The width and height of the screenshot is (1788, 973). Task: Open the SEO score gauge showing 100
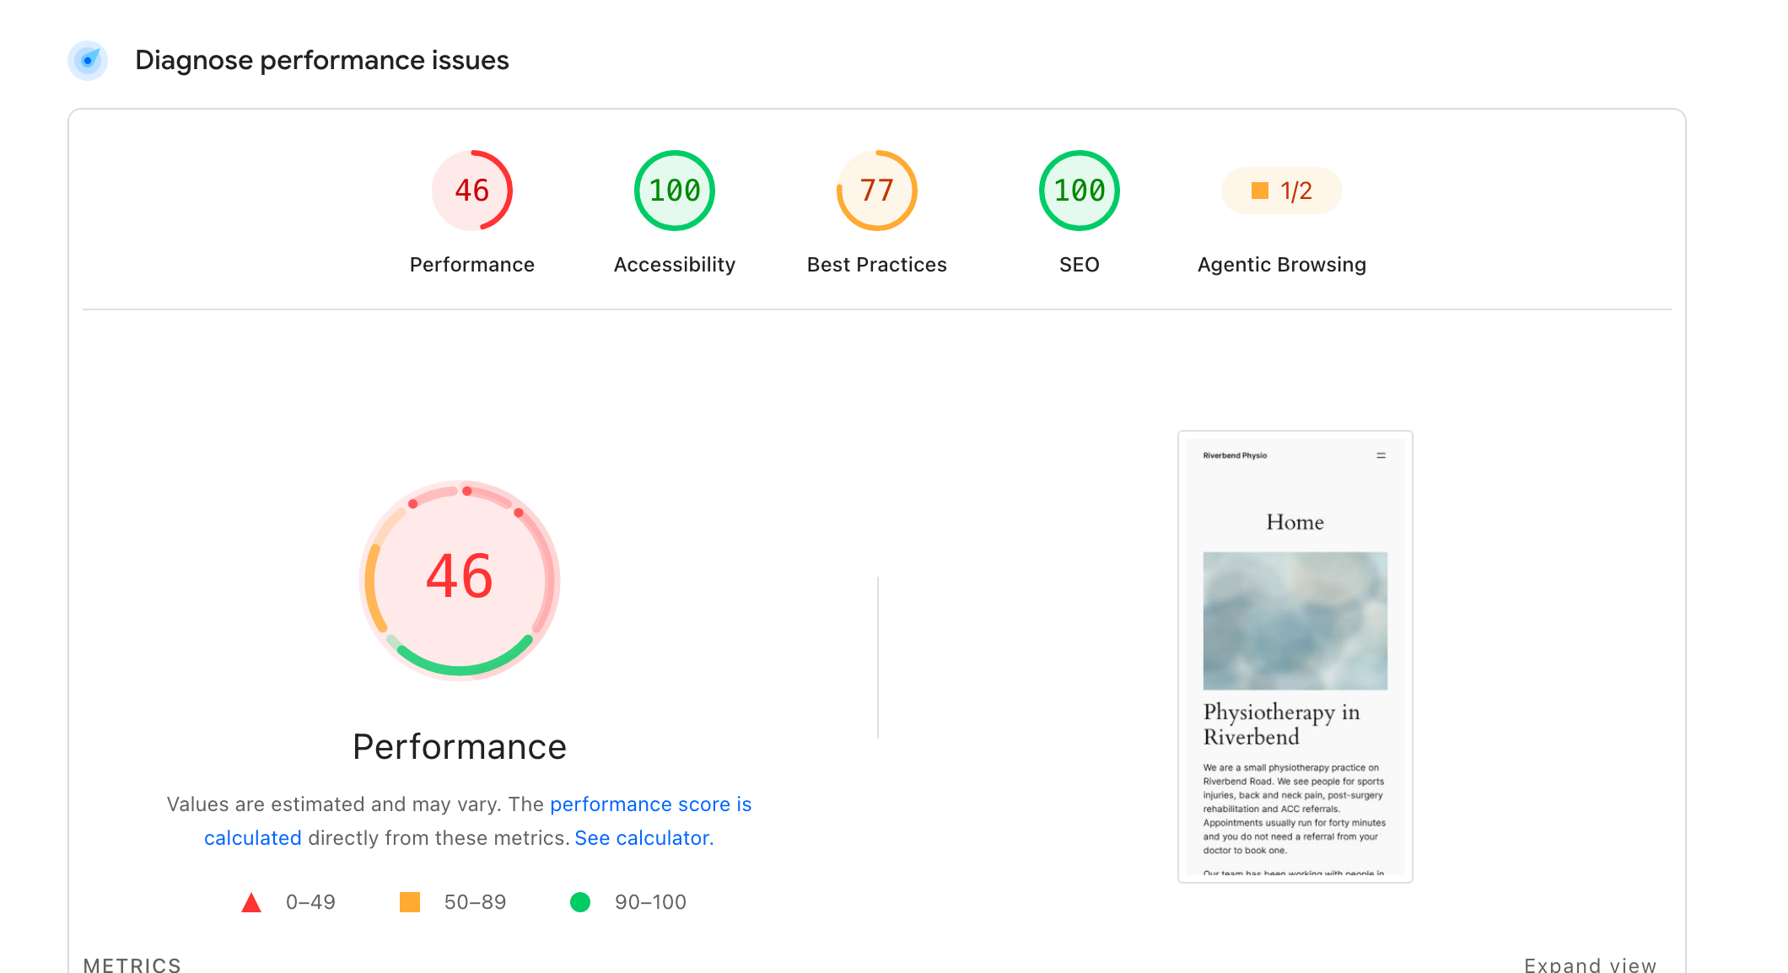tap(1080, 191)
